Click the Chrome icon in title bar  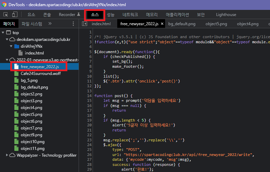[x=4, y=4]
